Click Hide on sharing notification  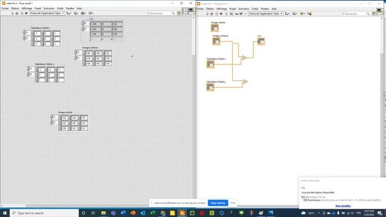coord(233,203)
